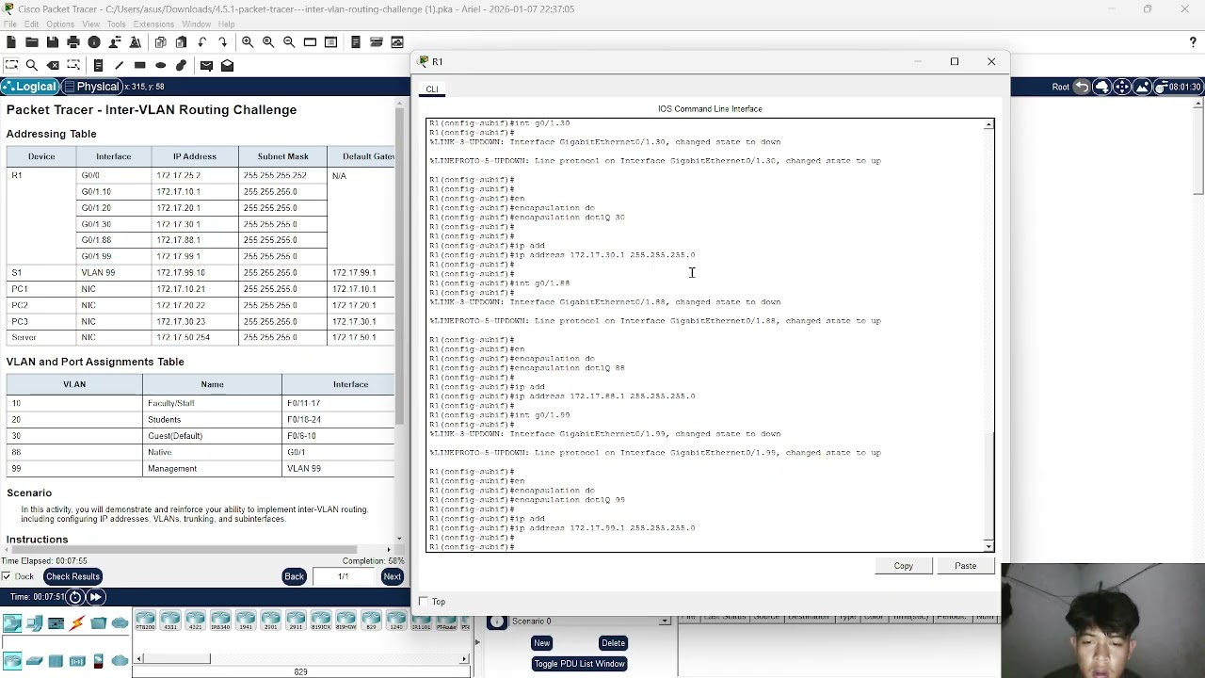Click the fast forward time button
The height and width of the screenshot is (678, 1205).
coord(95,597)
